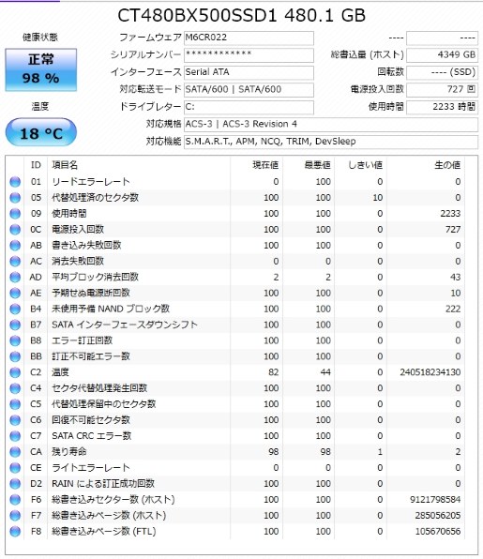Click the power-on count 727 回 field
This screenshot has width=483, height=559.
tap(442, 89)
